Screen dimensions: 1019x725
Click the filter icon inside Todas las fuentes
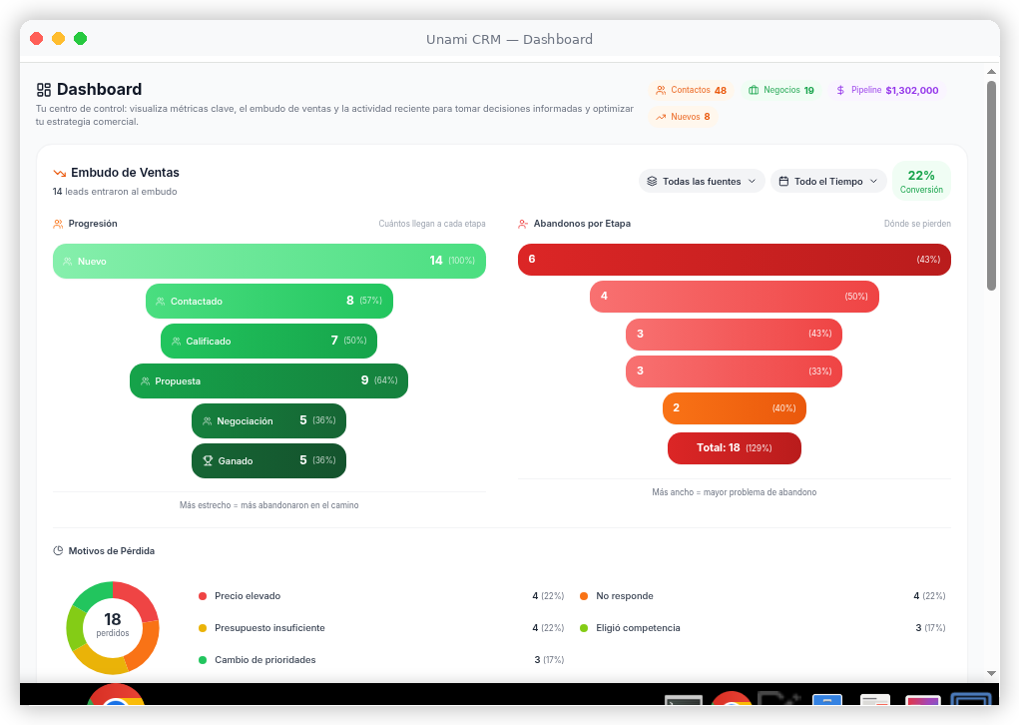click(x=652, y=181)
